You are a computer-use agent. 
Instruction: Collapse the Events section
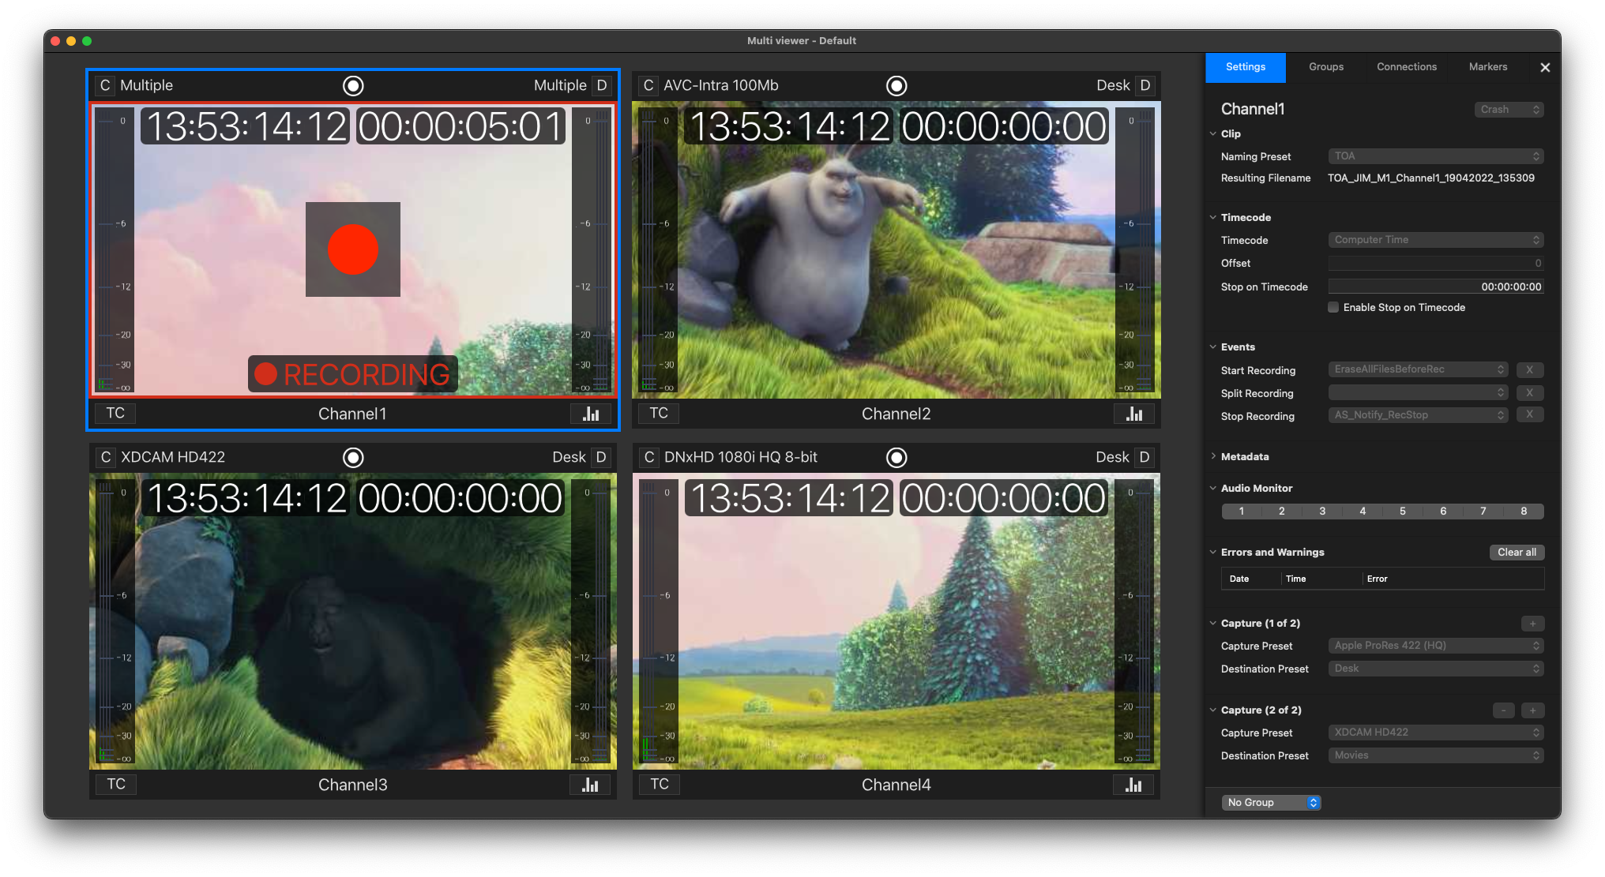click(x=1213, y=347)
